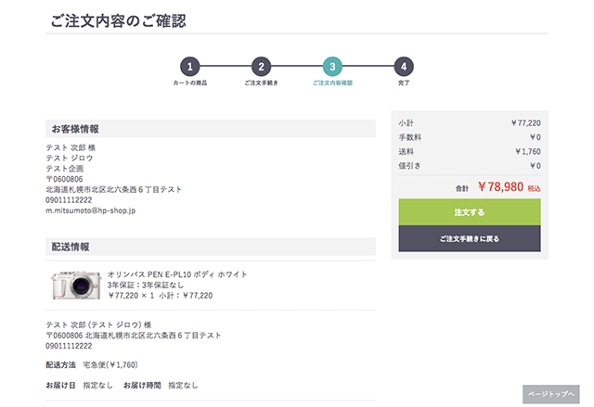Select step 2 circle ご注文手続き

261,67
